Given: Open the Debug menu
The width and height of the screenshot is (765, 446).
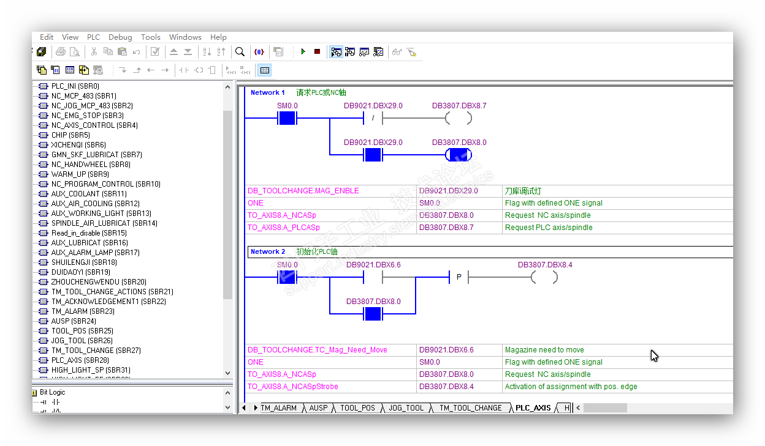Looking at the screenshot, I should 120,37.
